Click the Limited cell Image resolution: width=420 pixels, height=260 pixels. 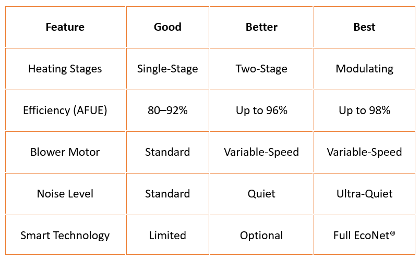[x=167, y=236]
